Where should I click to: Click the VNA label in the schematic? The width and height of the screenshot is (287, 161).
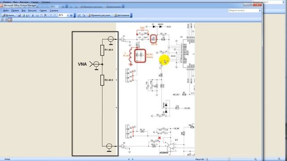(x=82, y=64)
